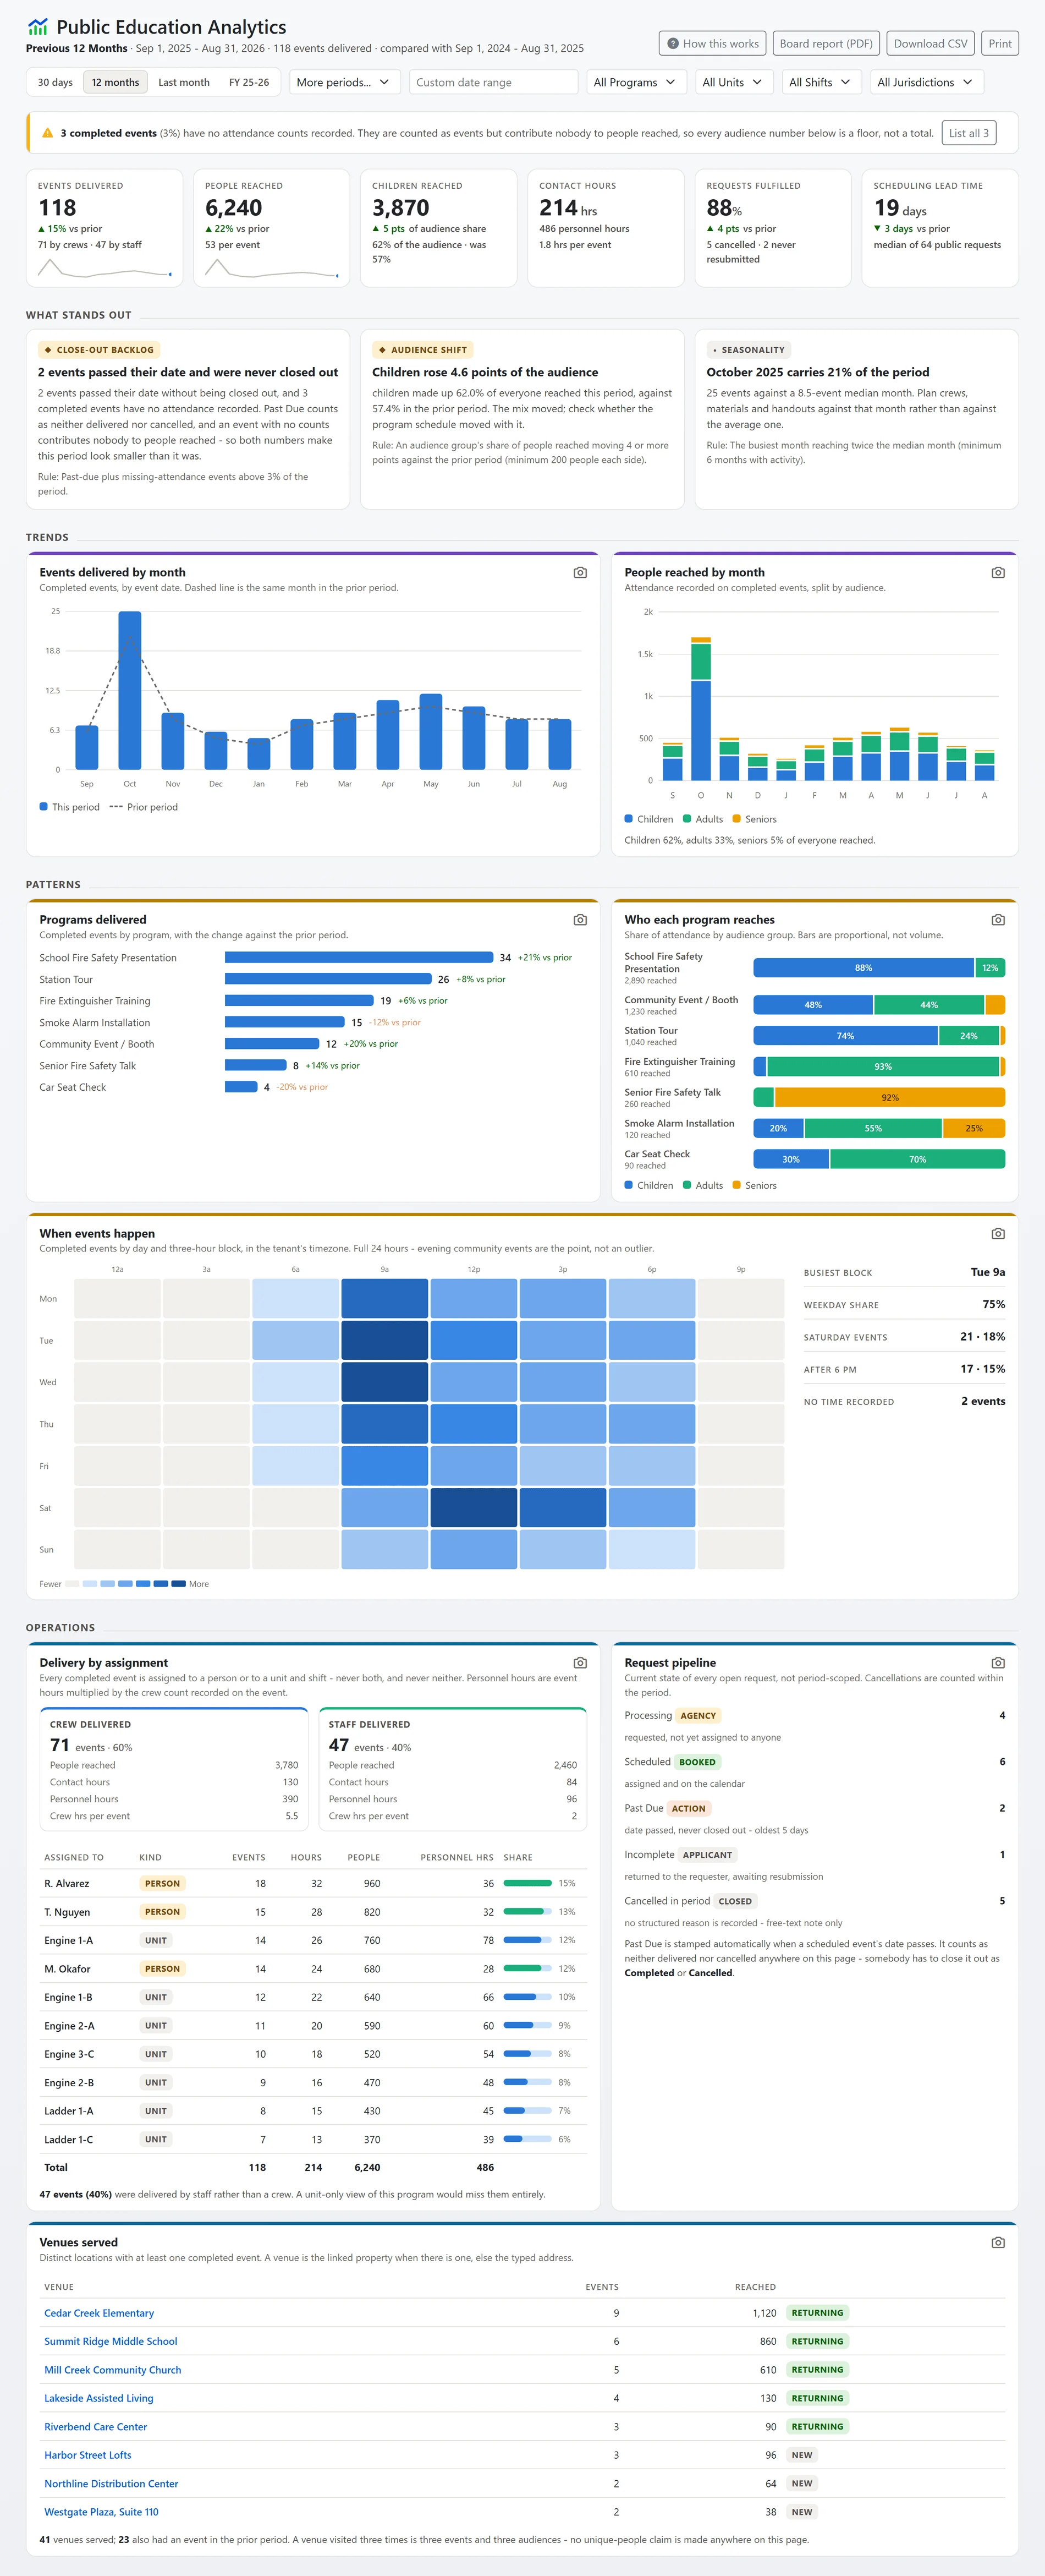This screenshot has height=2576, width=1045.
Task: Click the Custom date range field
Action: [493, 83]
